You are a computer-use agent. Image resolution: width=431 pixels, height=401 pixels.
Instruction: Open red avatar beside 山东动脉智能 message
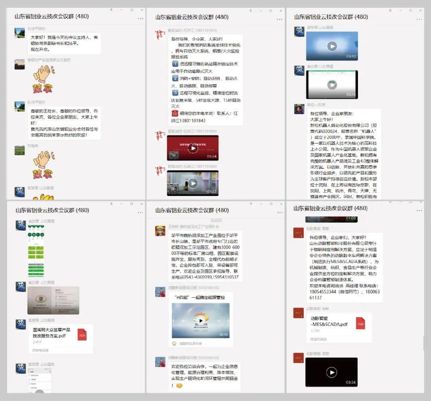(299, 233)
